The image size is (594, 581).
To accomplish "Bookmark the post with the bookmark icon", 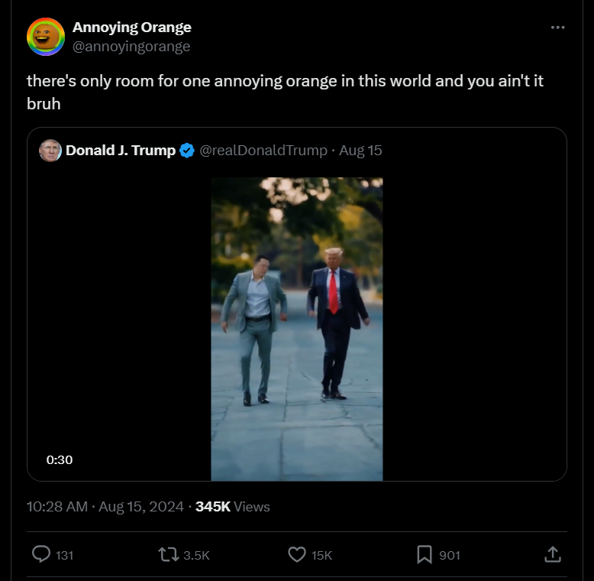I will 425,554.
